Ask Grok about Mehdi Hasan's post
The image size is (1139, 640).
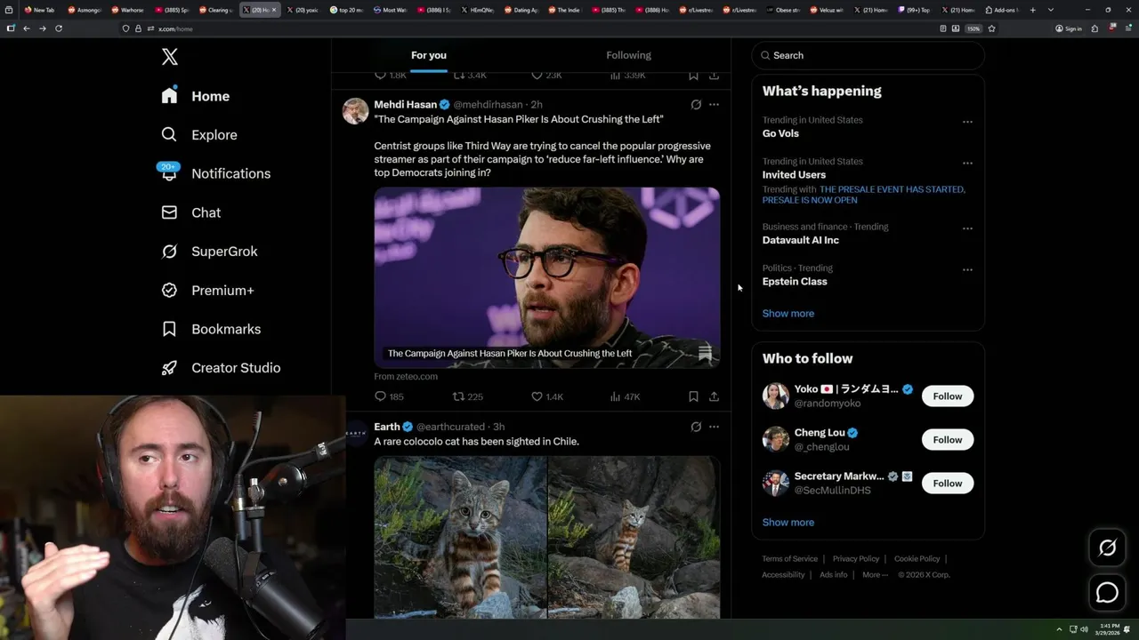pyautogui.click(x=696, y=105)
